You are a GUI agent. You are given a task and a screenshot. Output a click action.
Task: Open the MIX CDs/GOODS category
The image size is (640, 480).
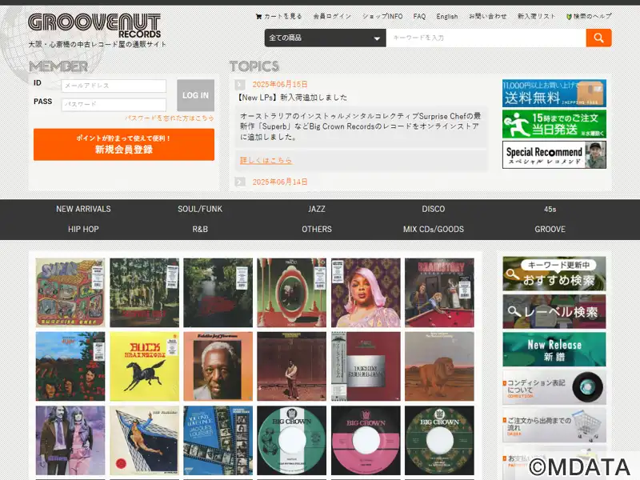coord(434,230)
